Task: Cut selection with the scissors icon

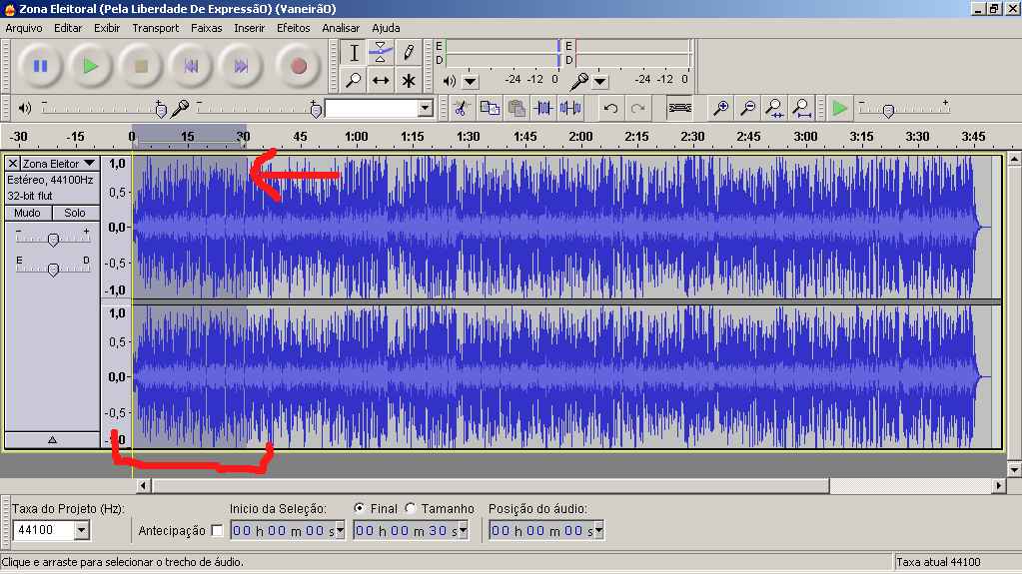Action: pos(462,108)
